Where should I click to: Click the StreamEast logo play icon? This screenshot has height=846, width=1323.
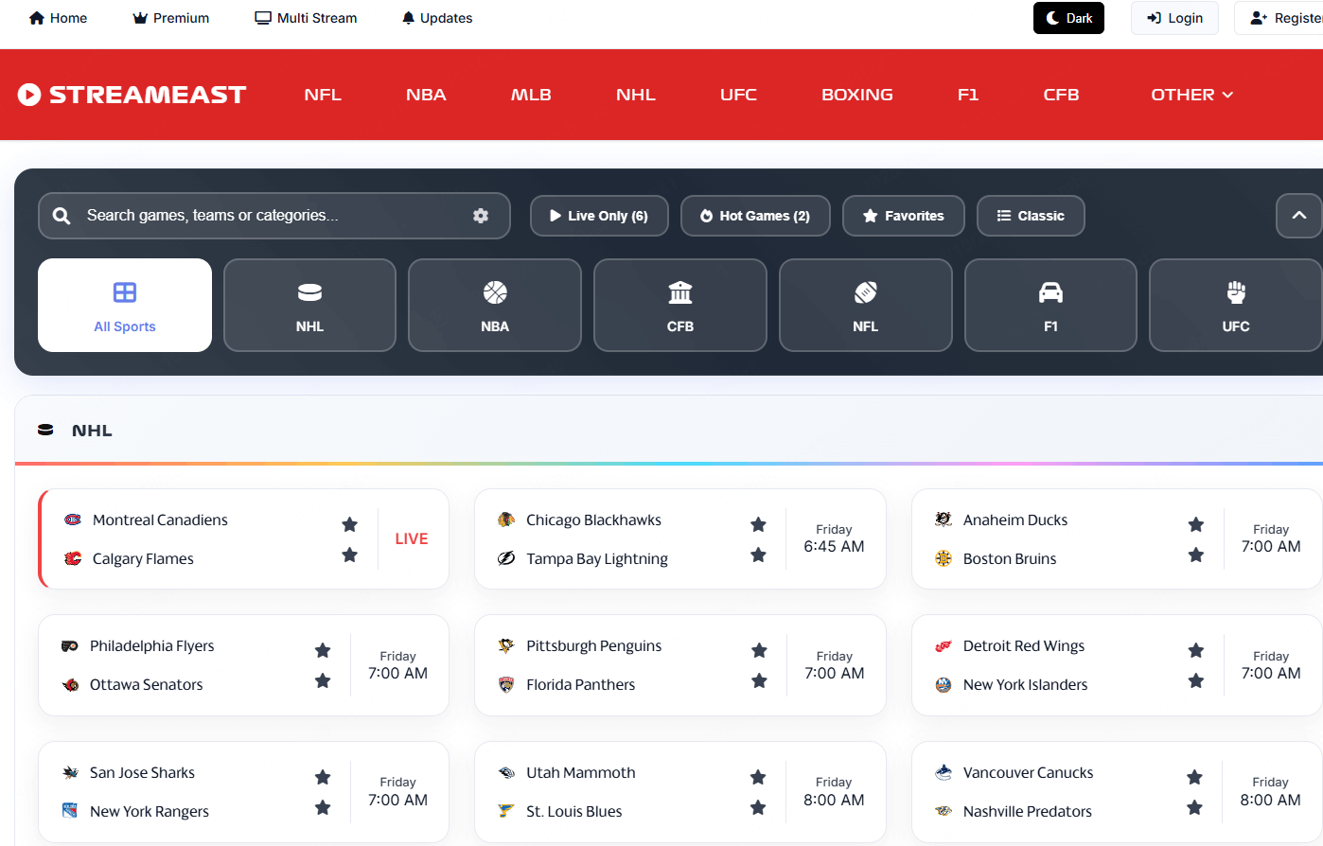pos(29,95)
